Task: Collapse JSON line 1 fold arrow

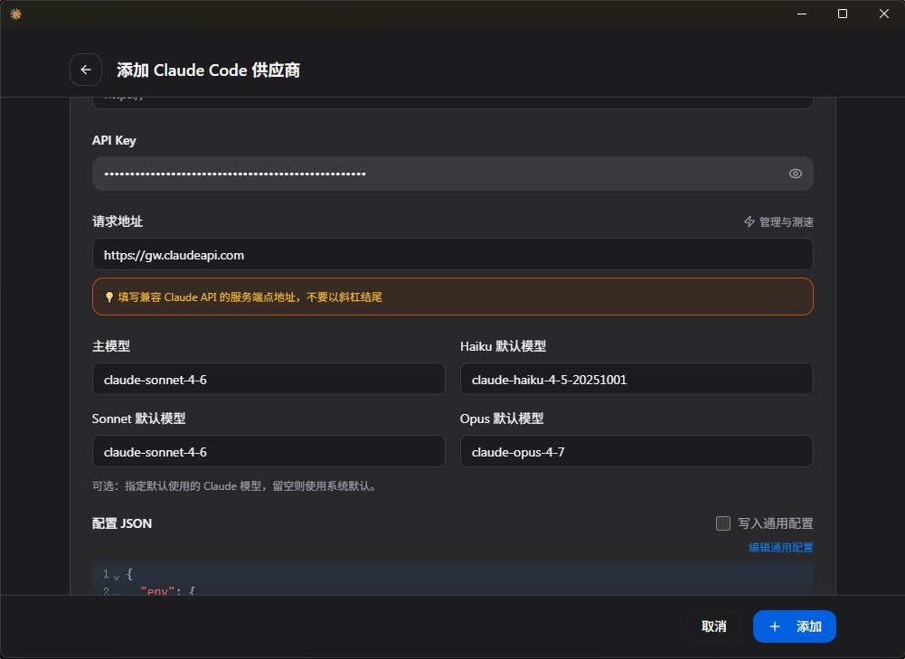Action: [117, 577]
